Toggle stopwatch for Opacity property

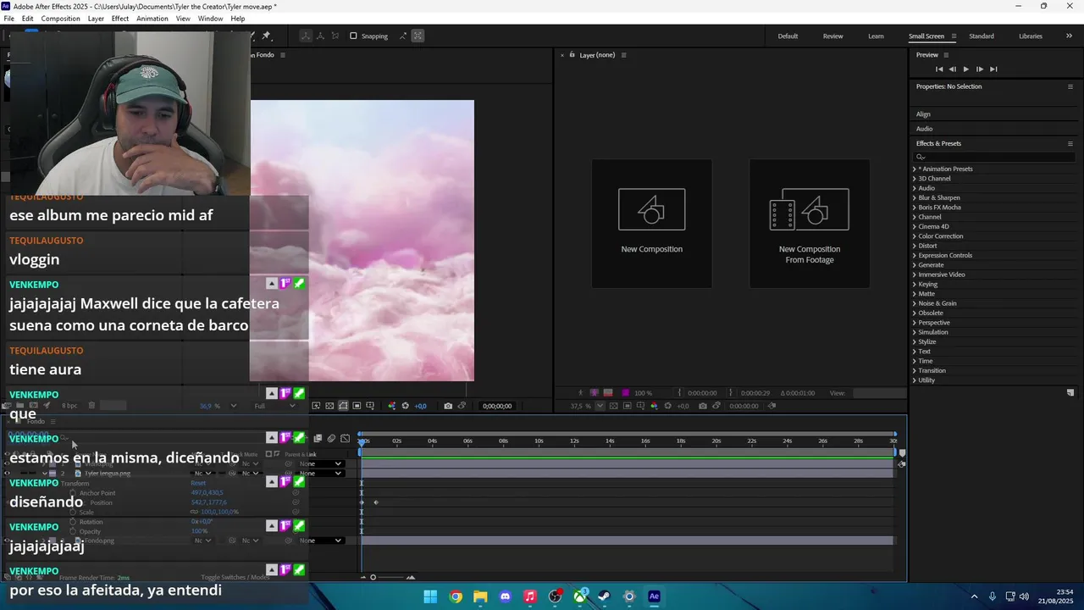(x=73, y=531)
